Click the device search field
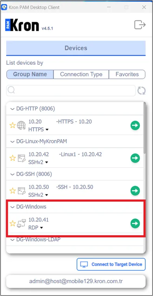Screen dimensions: 153x296 (71, 90)
